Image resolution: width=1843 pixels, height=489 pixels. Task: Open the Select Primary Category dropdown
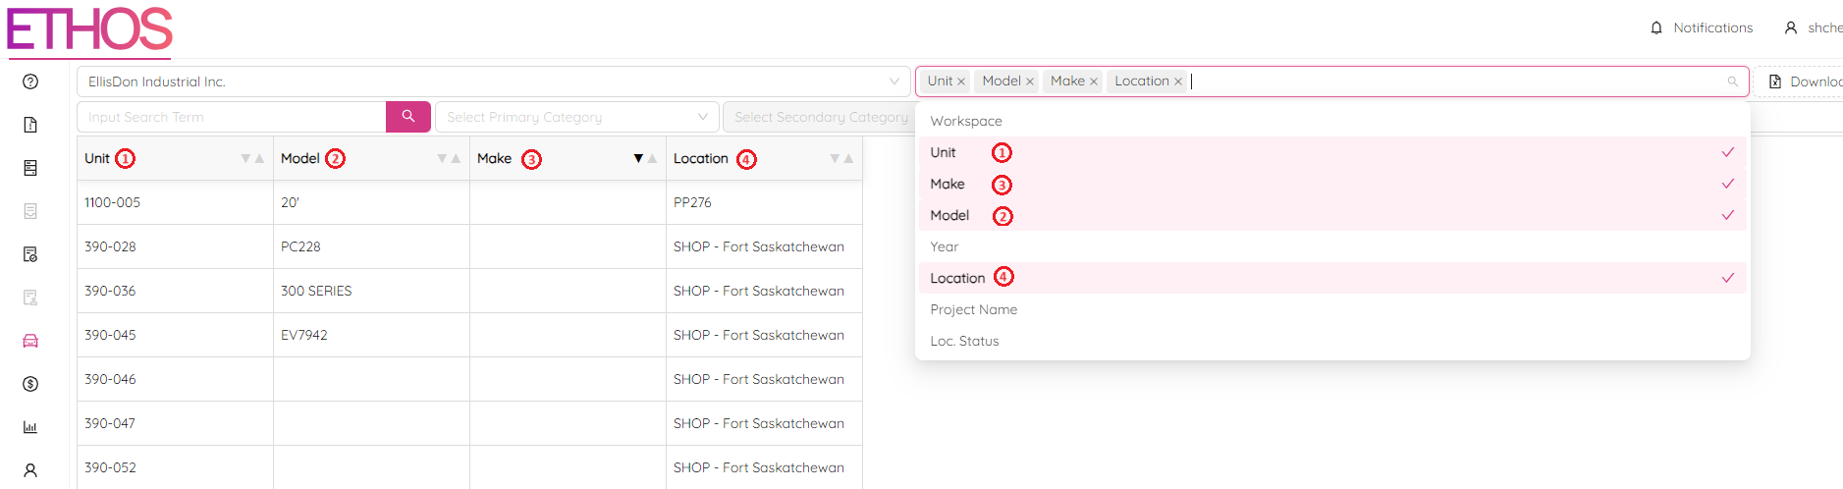tap(576, 117)
